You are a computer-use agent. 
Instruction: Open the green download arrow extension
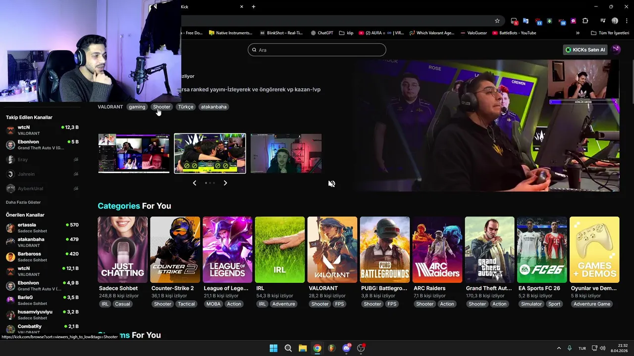pyautogui.click(x=550, y=21)
